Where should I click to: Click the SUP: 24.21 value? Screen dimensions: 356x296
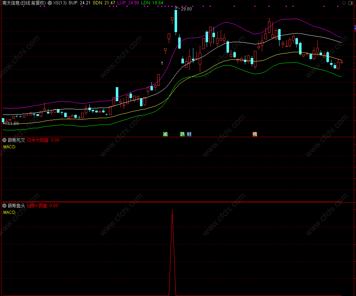pos(79,3)
